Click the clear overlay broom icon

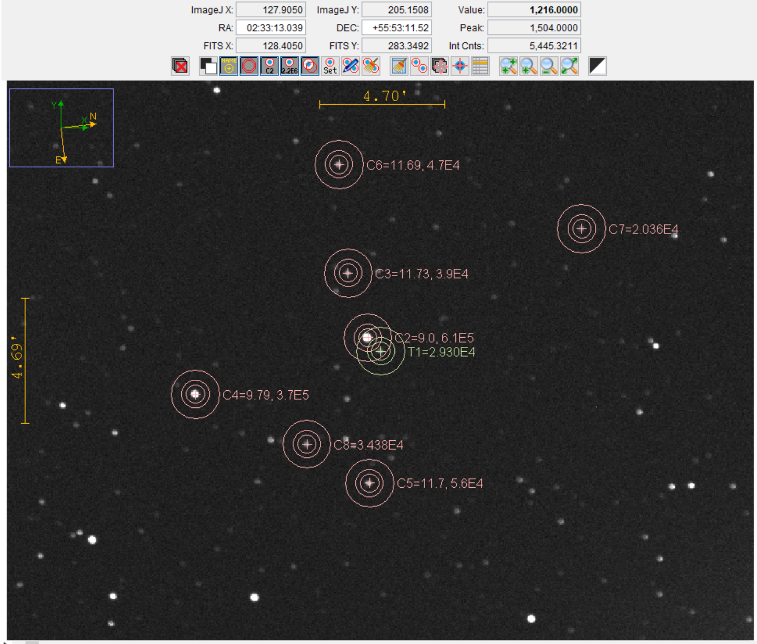tap(399, 66)
